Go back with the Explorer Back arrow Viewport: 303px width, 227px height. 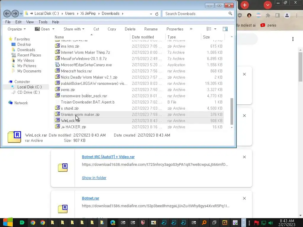7,14
